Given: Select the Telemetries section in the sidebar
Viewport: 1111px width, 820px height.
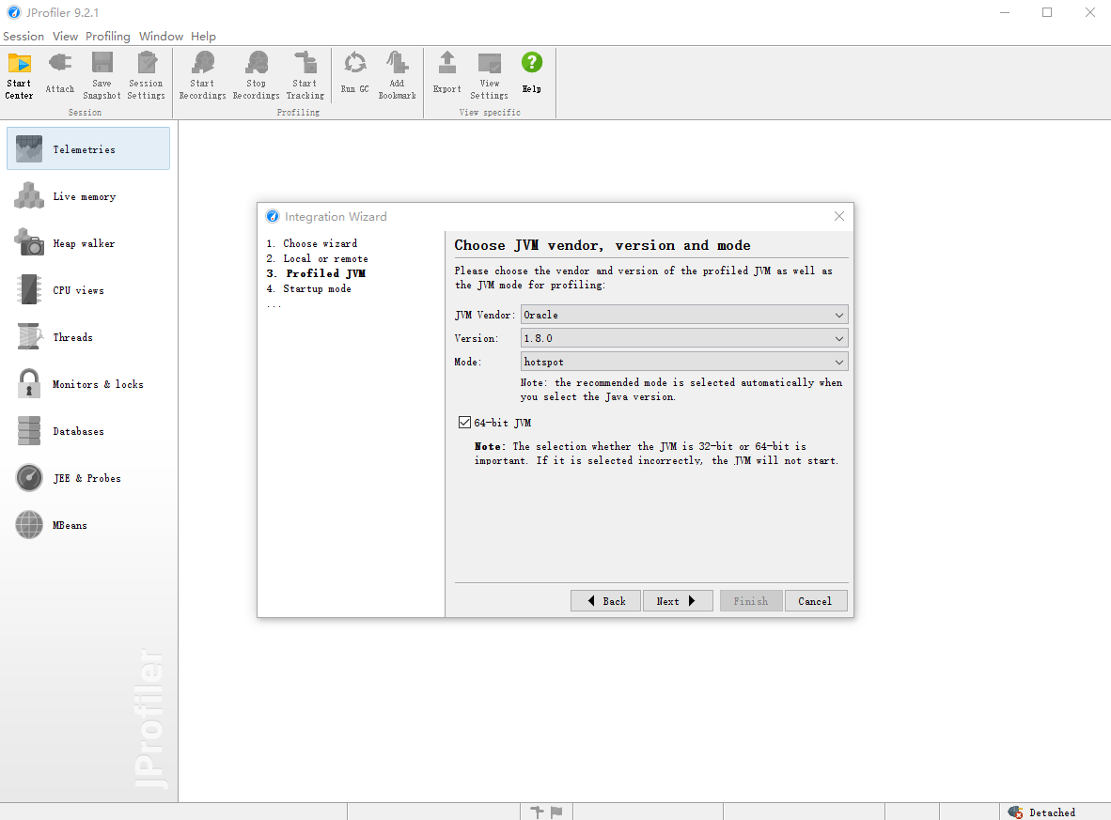Looking at the screenshot, I should point(88,148).
